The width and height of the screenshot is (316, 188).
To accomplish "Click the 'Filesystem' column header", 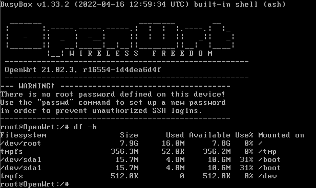I will point(23,135).
